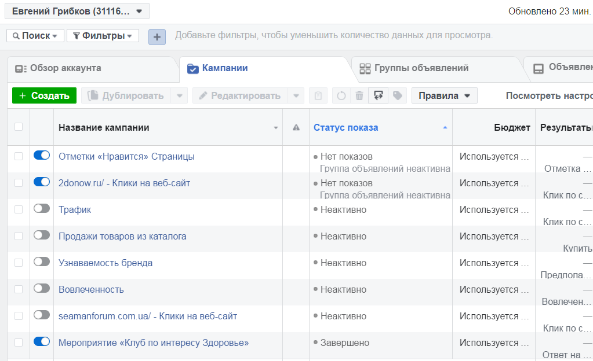This screenshot has height=361, width=593.
Task: Click the undo circular arrow icon
Action: coord(341,95)
